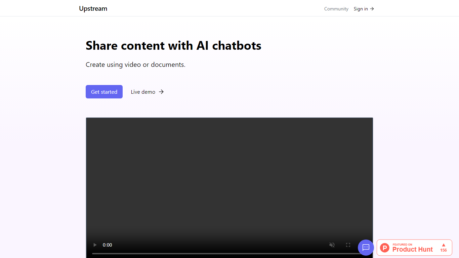The image size is (459, 258).
Task: Go home via the Upstream logo
Action: (x=93, y=9)
